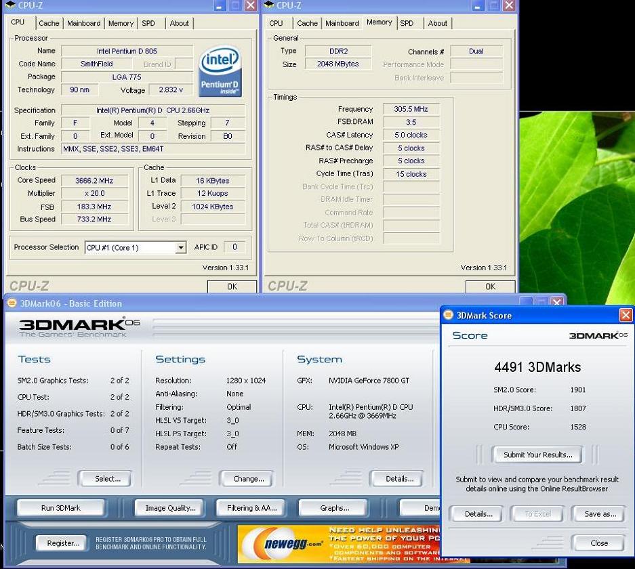Click the Multiplier value x 20.0
The width and height of the screenshot is (635, 569).
pyautogui.click(x=94, y=194)
